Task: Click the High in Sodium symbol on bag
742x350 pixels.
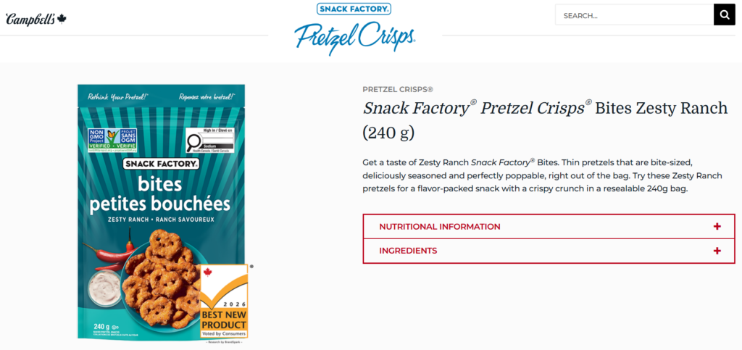Action: [x=213, y=139]
